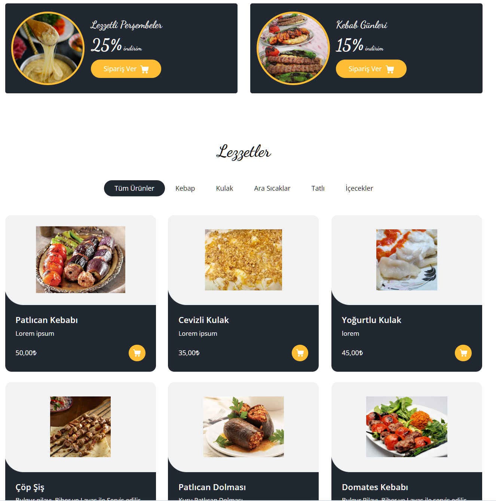Switch to the Kebap category
Viewport: 496px width, 501px height.
tap(185, 188)
